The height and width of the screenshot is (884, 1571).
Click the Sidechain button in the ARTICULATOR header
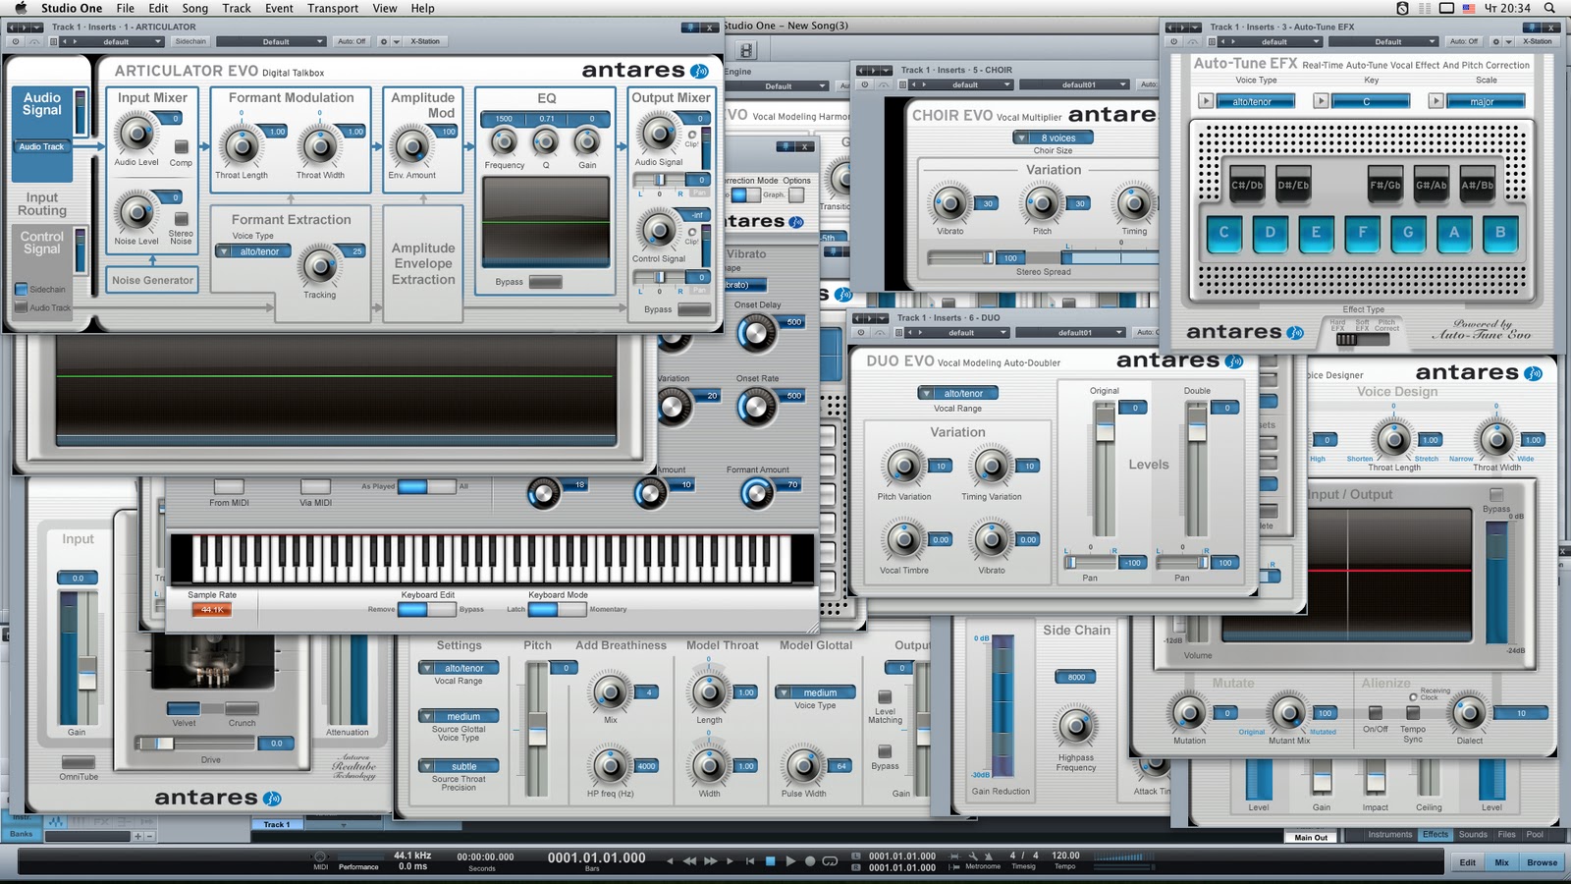(x=190, y=41)
